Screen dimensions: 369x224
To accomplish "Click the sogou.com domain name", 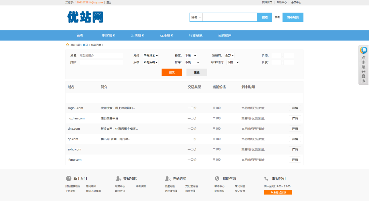I will [x=75, y=108].
